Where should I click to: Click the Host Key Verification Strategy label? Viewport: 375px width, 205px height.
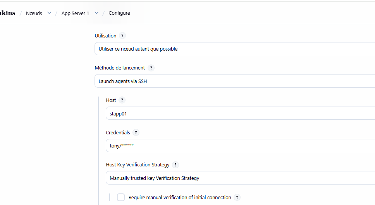[x=138, y=165]
